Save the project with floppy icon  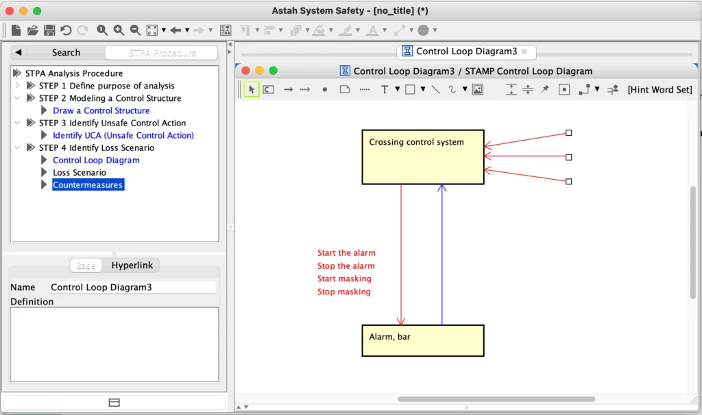(x=49, y=30)
